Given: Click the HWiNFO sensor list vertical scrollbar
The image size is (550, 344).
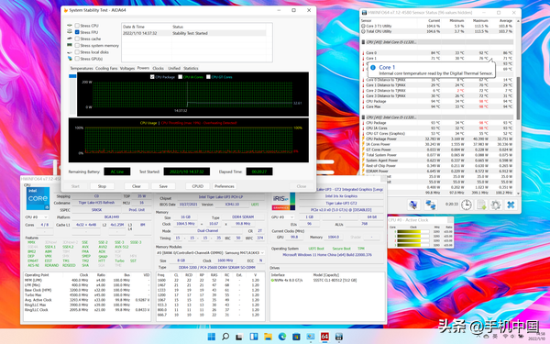Looking at the screenshot, I should pyautogui.click(x=518, y=106).
